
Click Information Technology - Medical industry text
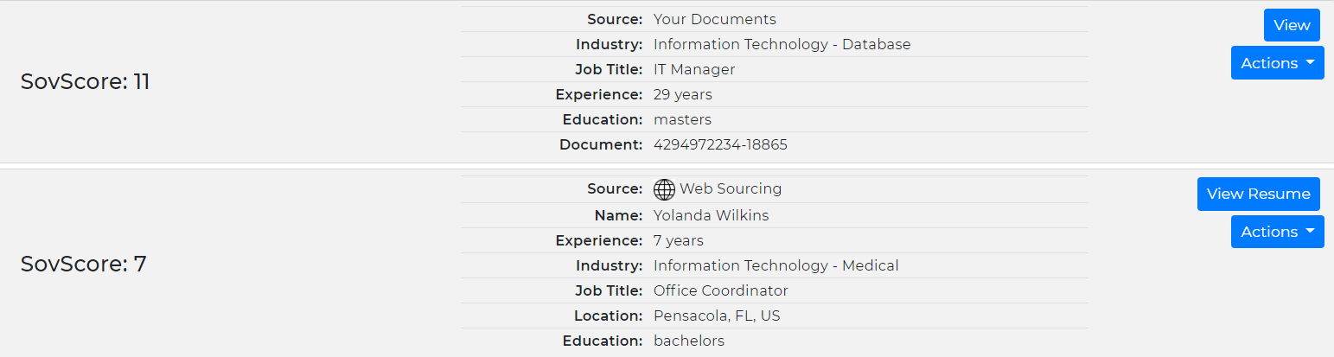(x=776, y=265)
